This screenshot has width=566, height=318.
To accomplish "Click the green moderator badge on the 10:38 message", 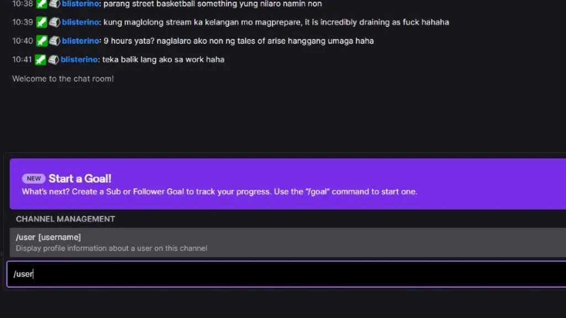I will pos(41,4).
